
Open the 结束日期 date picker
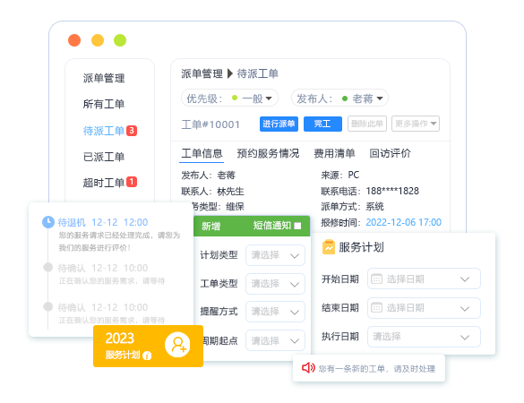pos(424,308)
